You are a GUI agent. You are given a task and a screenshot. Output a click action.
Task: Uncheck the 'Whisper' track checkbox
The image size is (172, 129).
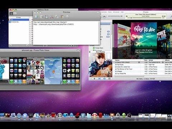click(116, 71)
